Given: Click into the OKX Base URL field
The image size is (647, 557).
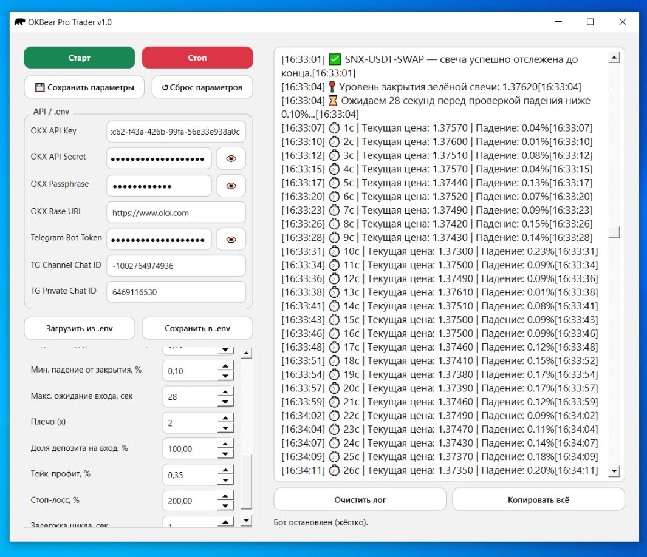Looking at the screenshot, I should tap(176, 213).
